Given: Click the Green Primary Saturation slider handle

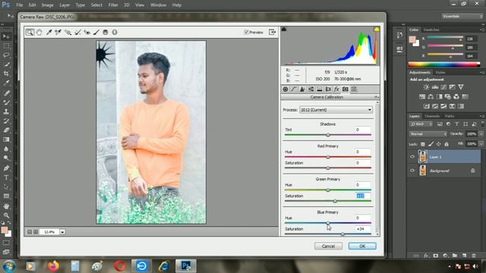Looking at the screenshot, I should (x=335, y=201).
